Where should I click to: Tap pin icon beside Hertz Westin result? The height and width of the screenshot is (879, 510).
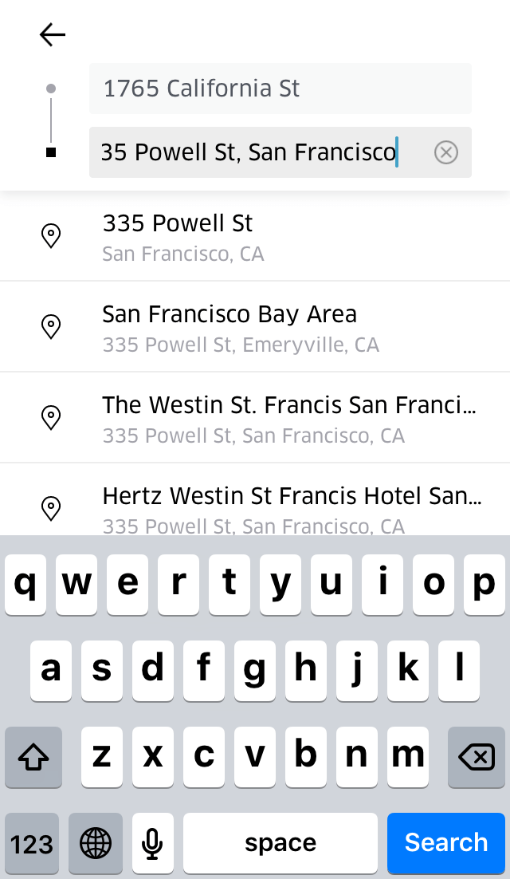(x=51, y=508)
